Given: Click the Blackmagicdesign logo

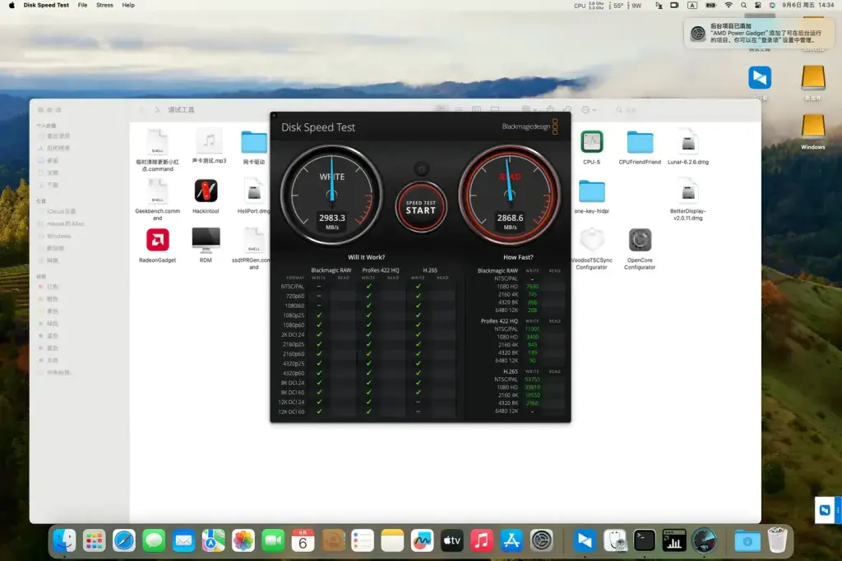Looking at the screenshot, I should [530, 126].
